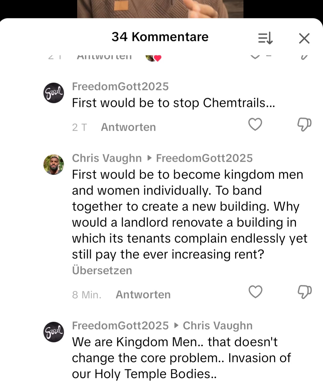Close the comments panel

point(304,38)
